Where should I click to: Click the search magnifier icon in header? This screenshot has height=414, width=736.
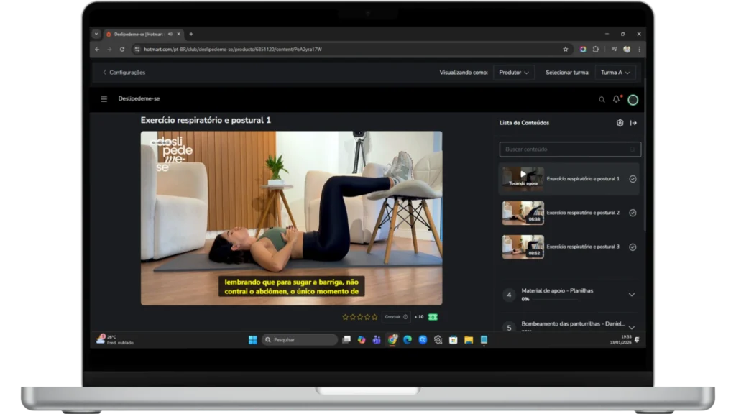[602, 100]
